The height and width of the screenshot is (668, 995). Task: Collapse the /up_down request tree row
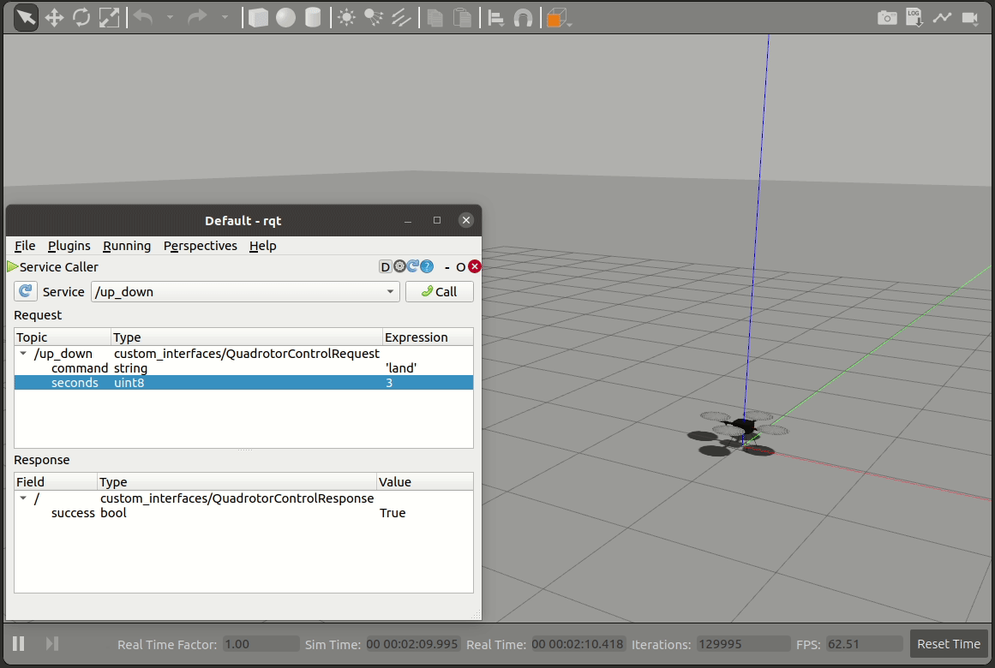[x=23, y=354]
